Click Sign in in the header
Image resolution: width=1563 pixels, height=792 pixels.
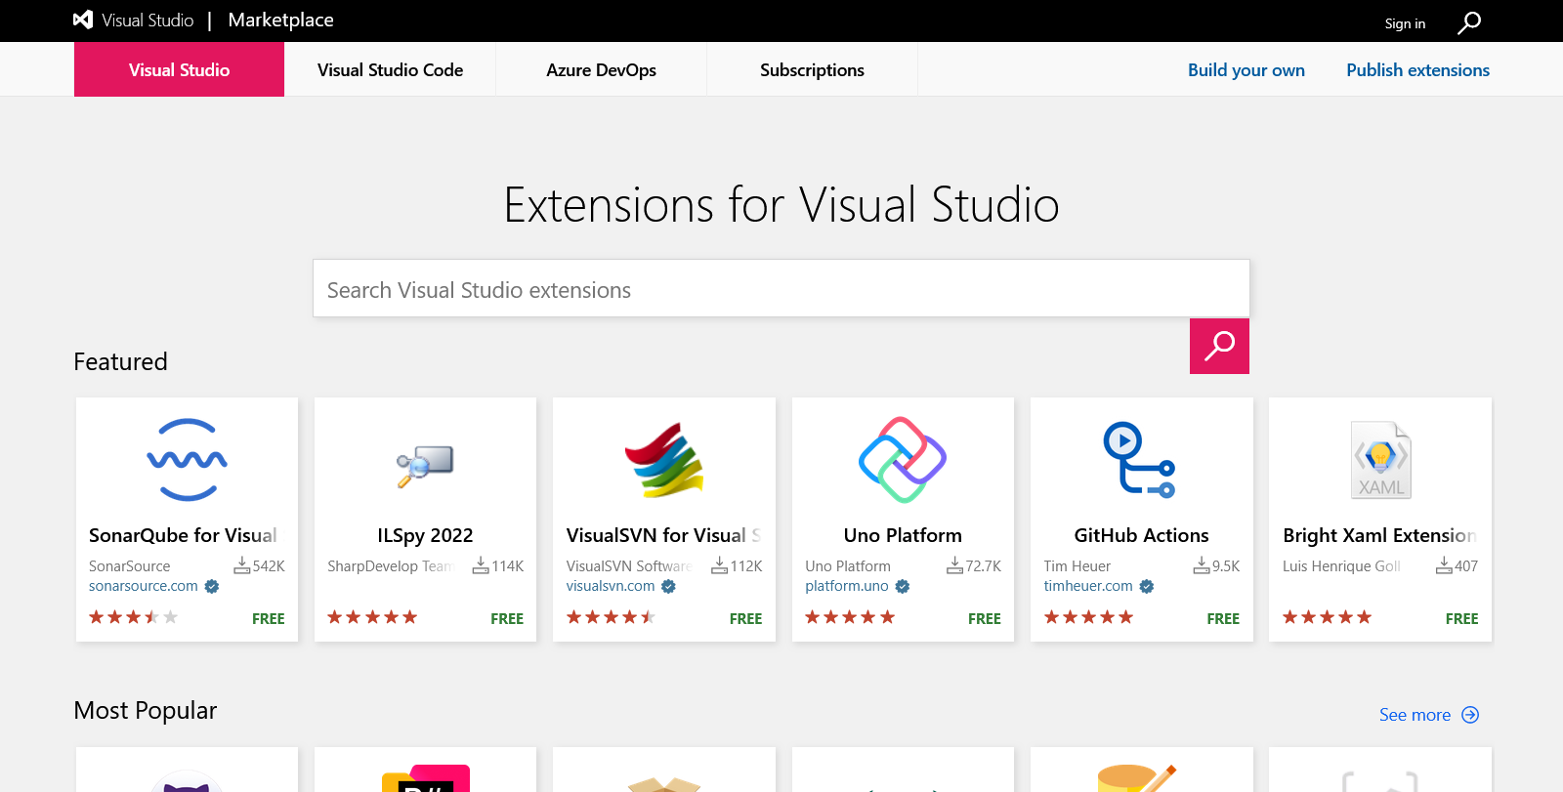coord(1405,23)
